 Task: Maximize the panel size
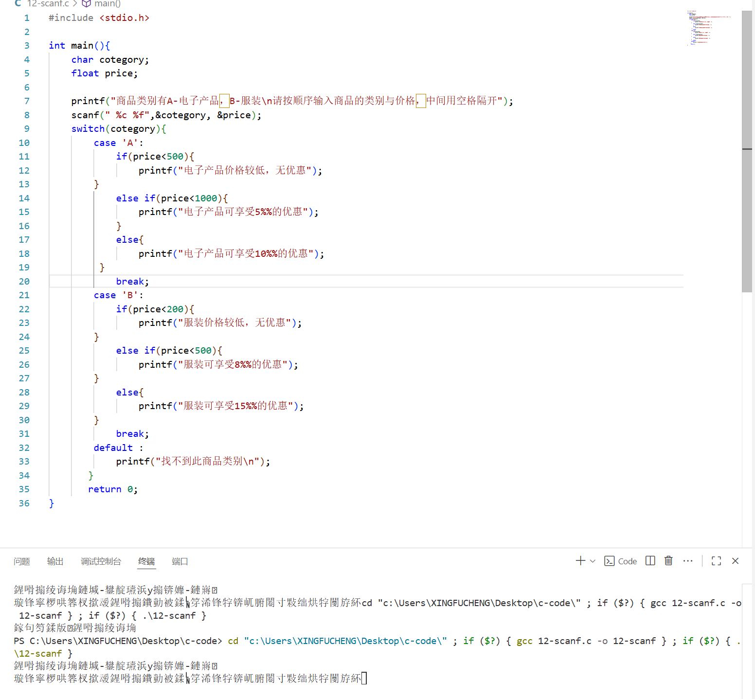coord(716,561)
